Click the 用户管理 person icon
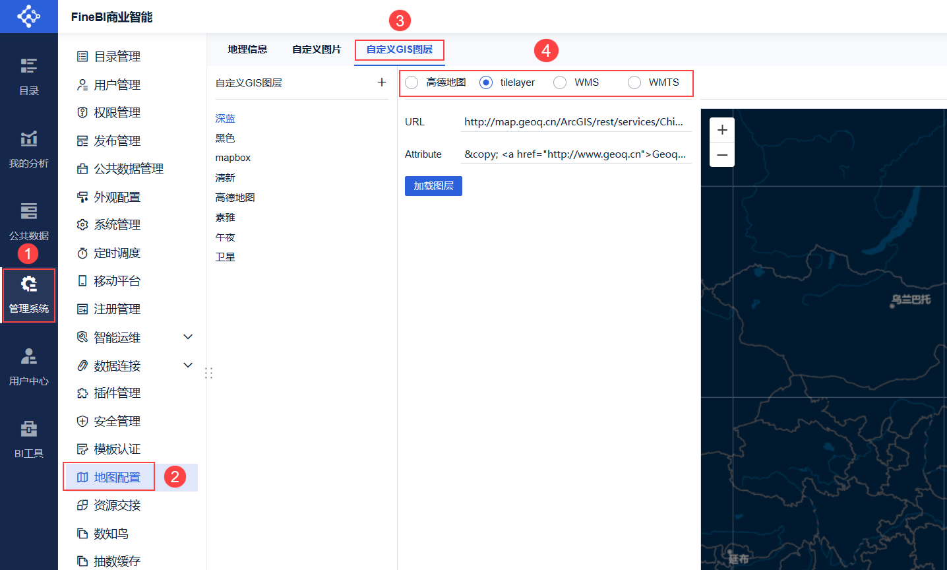 point(82,84)
